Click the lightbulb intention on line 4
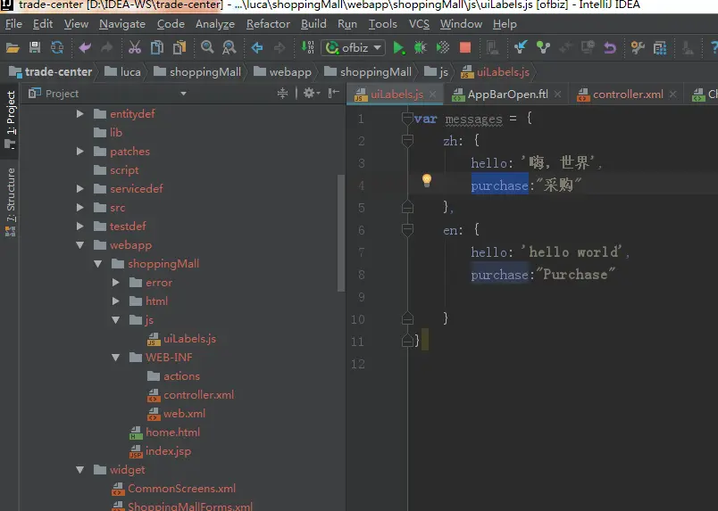This screenshot has width=718, height=511. [x=426, y=180]
